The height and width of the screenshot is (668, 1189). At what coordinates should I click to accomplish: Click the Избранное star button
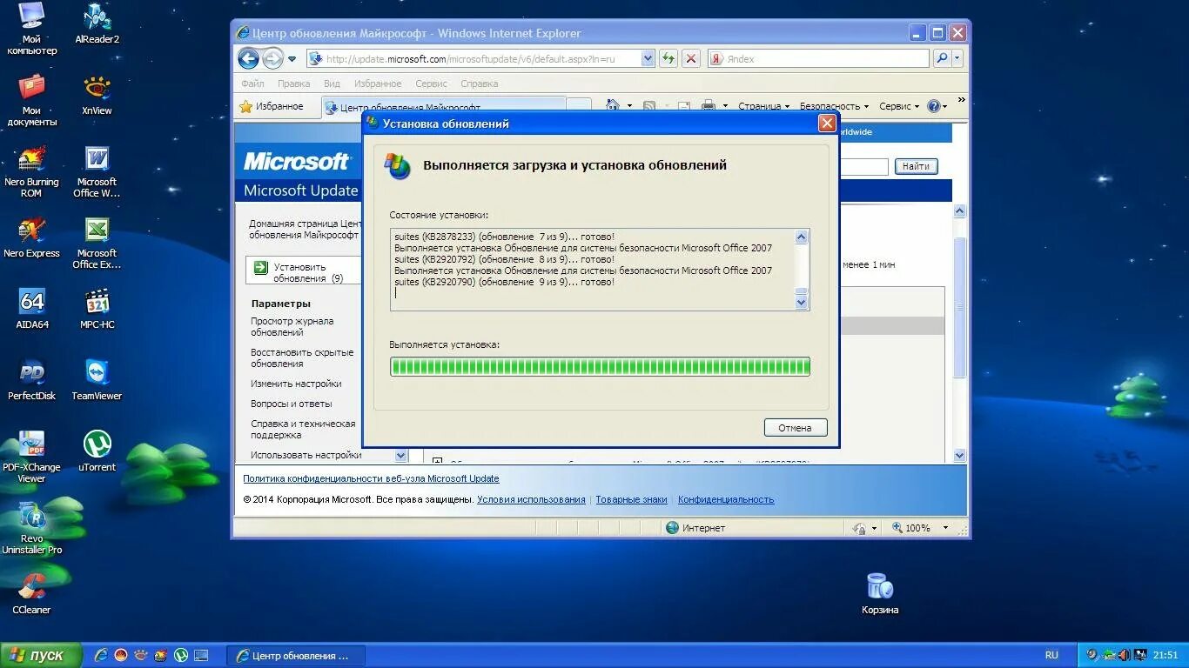272,106
